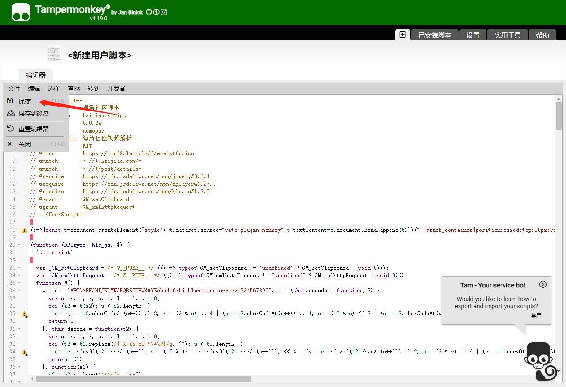This screenshot has width=566, height=387.
Task: Click the vertical editor scrollbar thumb
Action: [x=559, y=116]
